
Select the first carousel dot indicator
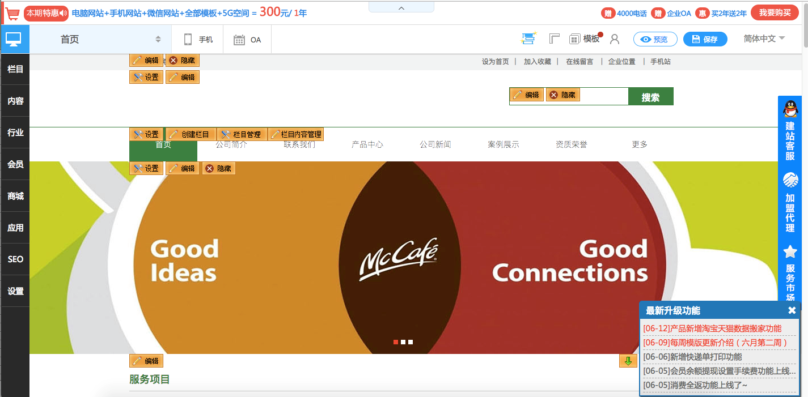click(x=396, y=341)
